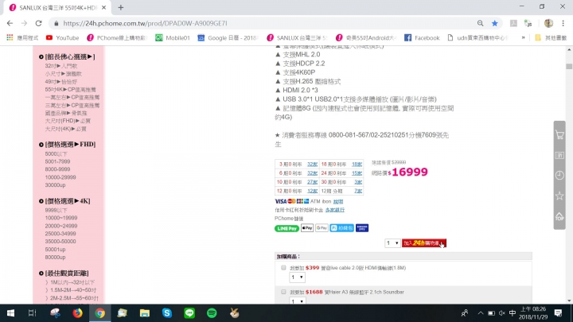Open the apps shortcut in bookmarks bar

22,37
